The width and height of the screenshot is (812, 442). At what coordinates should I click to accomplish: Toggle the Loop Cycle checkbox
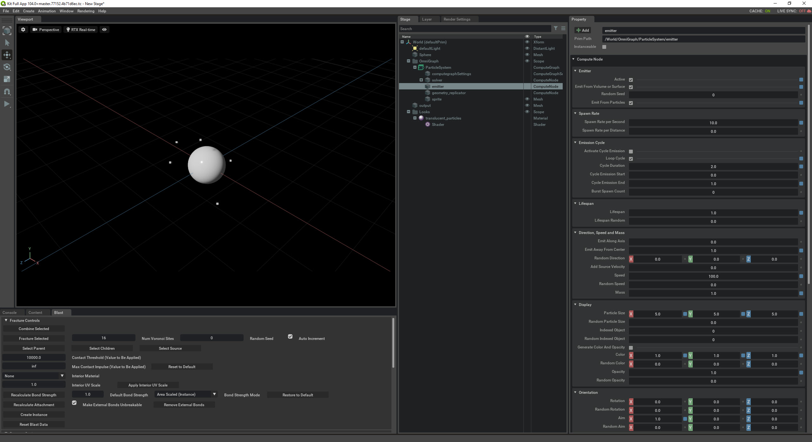pos(631,159)
